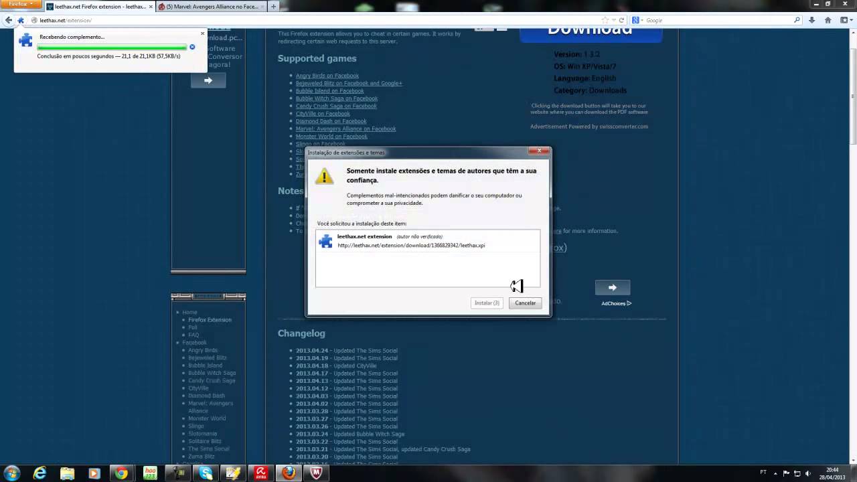Viewport: 857px width, 482px height.
Task: Open Diamond Dash on Facebook link
Action: (331, 121)
